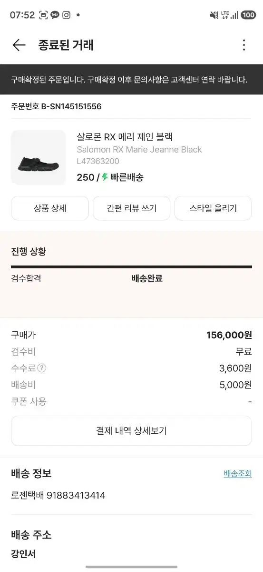Tap the 살로몬 RX 메리 제인 블랙 title
The width and height of the screenshot is (263, 572).
click(125, 137)
